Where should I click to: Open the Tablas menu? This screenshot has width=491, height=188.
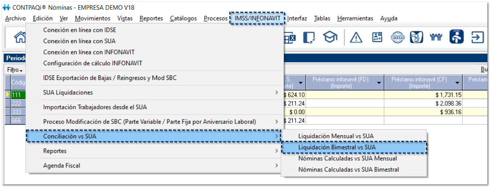coord(322,18)
